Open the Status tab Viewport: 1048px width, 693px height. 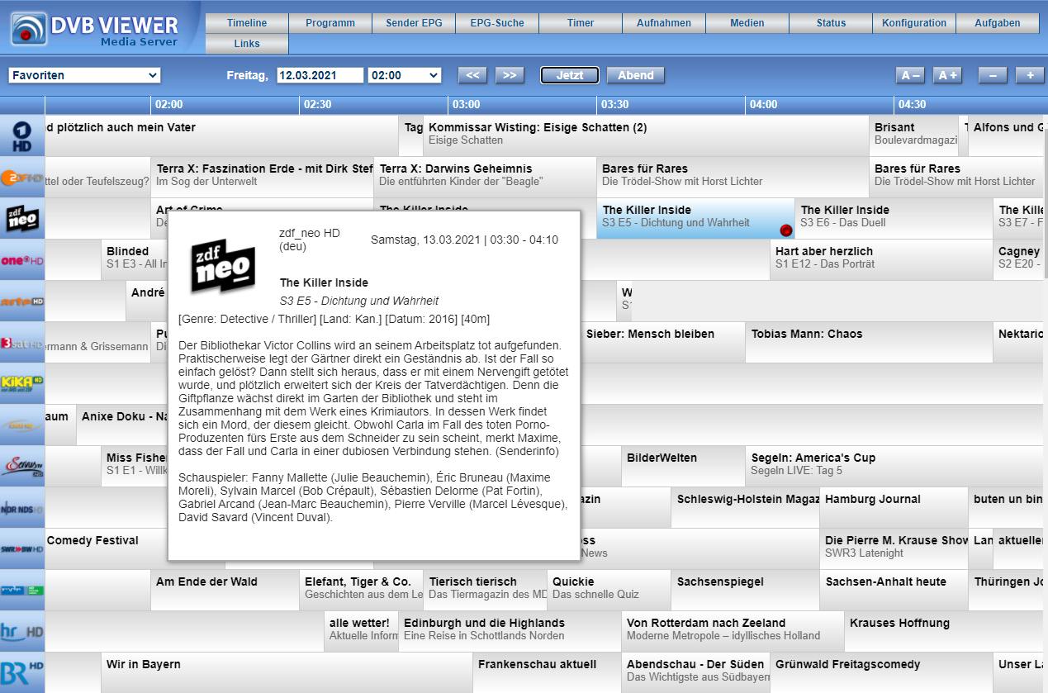click(831, 23)
